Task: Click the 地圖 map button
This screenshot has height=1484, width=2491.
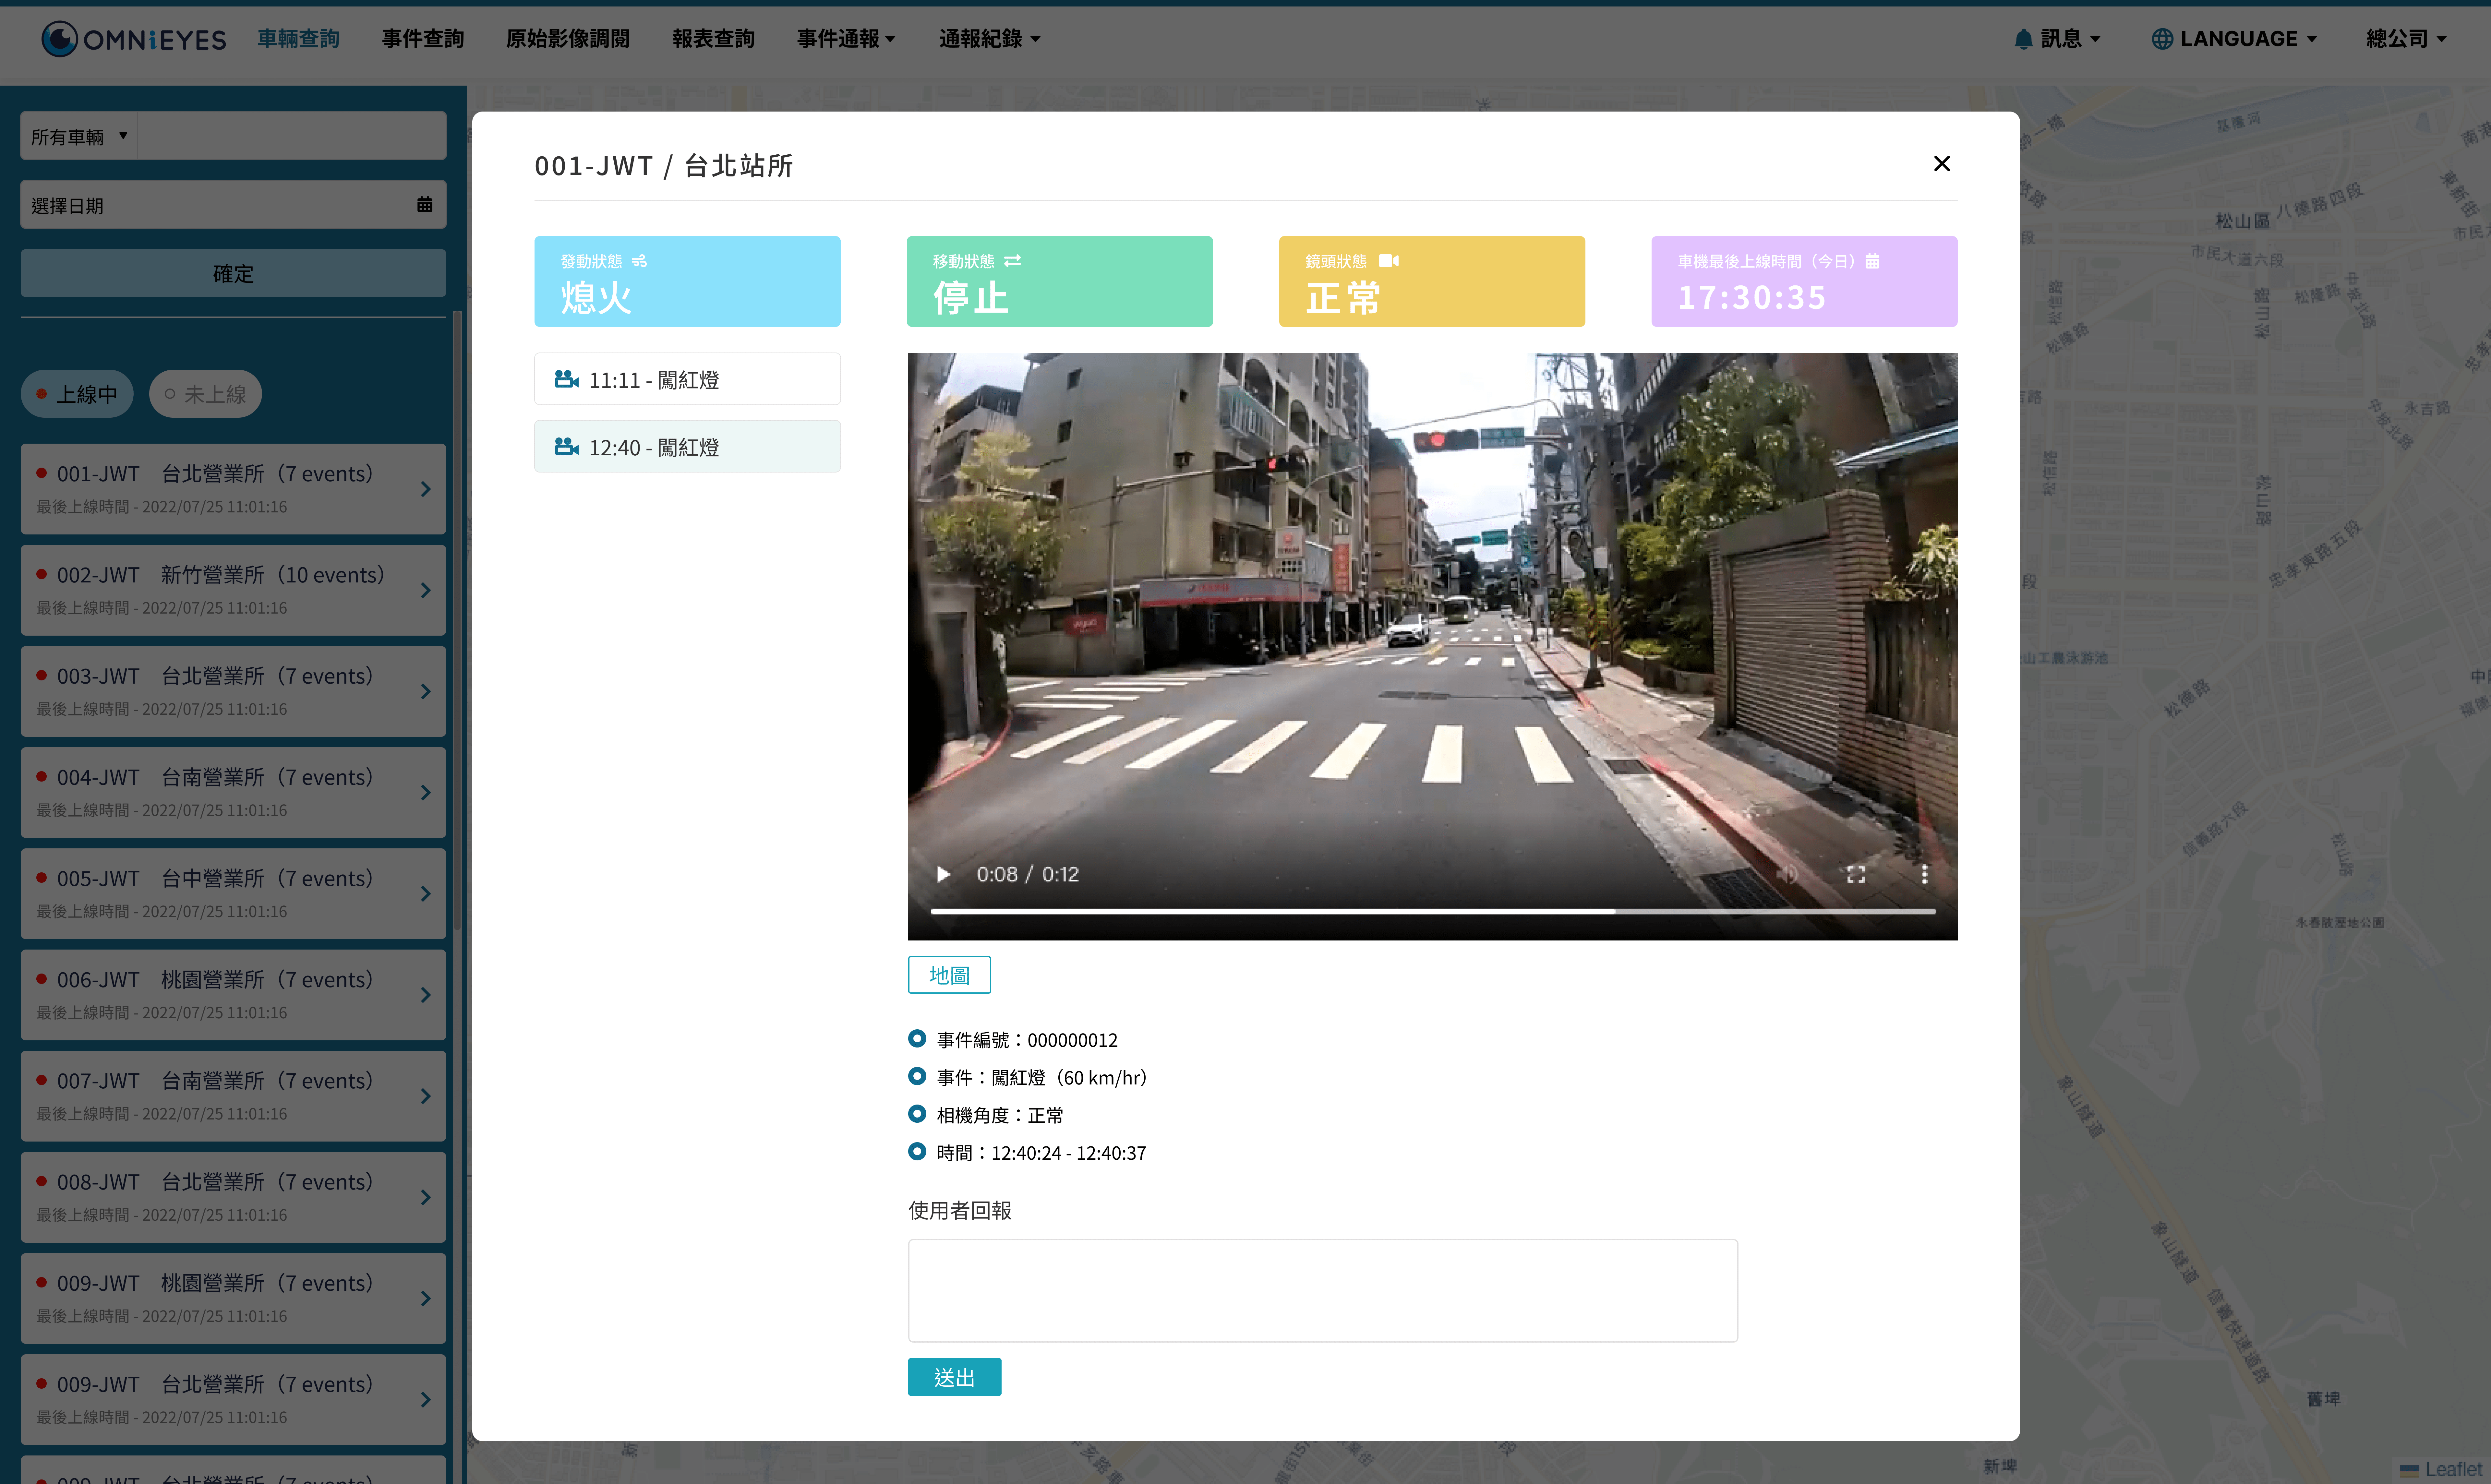Action: point(949,975)
